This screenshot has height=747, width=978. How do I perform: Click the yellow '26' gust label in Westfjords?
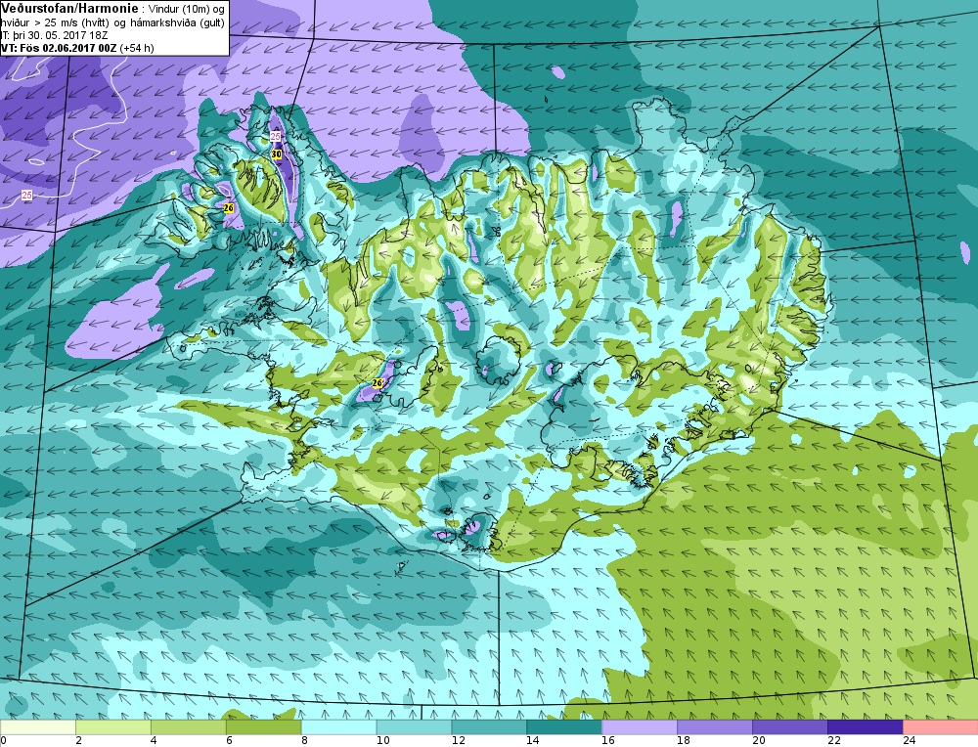pos(228,207)
